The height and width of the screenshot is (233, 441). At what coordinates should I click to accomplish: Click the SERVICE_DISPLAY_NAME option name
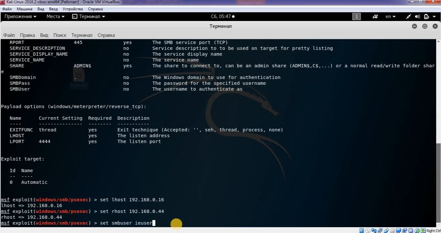click(x=39, y=54)
